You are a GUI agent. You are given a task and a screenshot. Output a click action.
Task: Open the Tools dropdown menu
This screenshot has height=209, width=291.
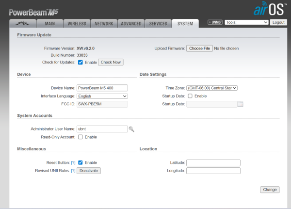(246, 22)
